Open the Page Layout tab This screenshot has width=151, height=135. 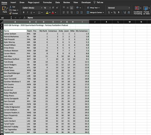tap(34, 3)
